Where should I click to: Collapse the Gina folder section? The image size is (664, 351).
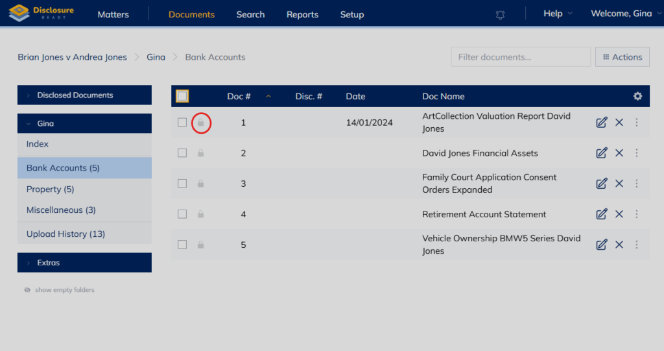84,123
